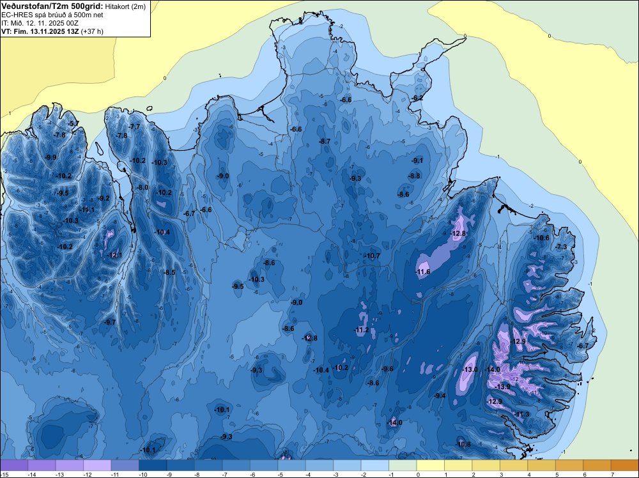Screen dimensions: 639x478
Task: Click the -9.4 temperature label
Action: tap(440, 396)
